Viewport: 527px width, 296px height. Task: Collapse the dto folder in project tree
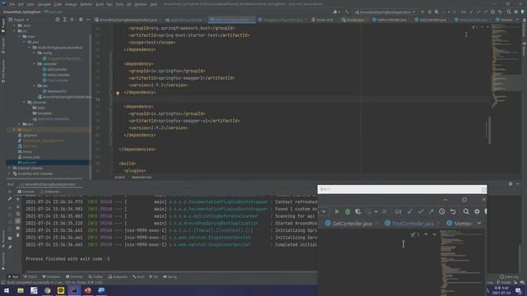point(35,86)
